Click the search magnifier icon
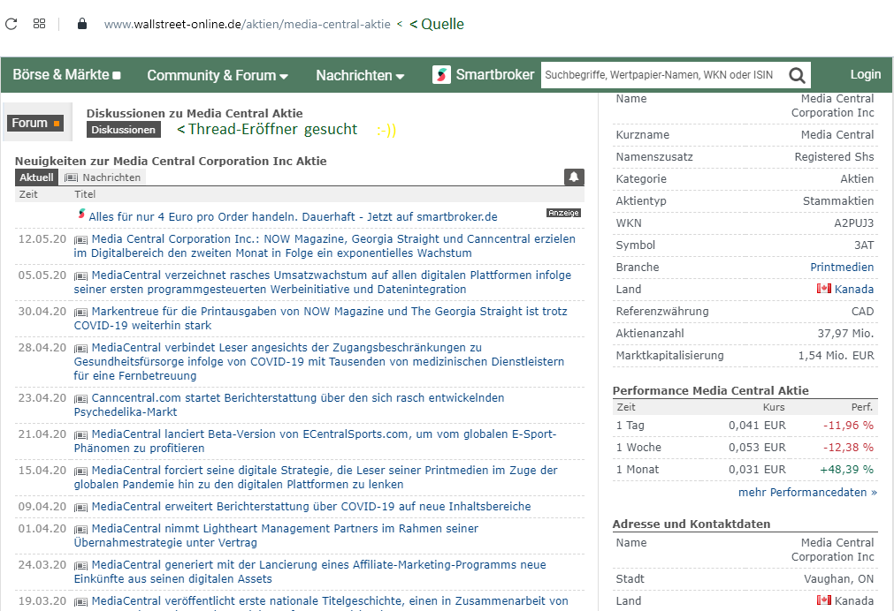894x611 pixels. pos(797,75)
